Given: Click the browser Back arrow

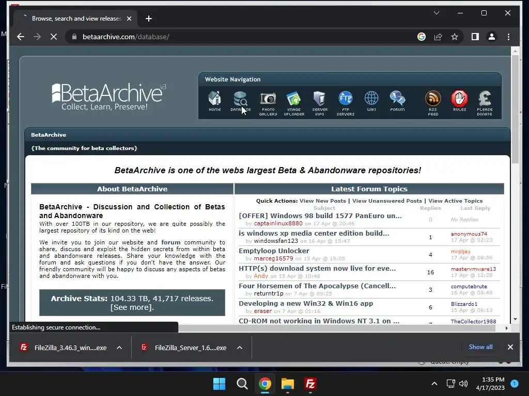Looking at the screenshot, I should tap(21, 37).
